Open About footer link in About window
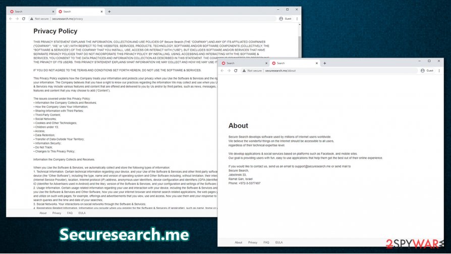The height and width of the screenshot is (254, 451). pyautogui.click(x=239, y=242)
